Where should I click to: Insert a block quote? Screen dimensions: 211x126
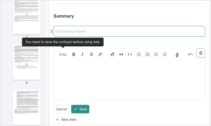[121, 54]
